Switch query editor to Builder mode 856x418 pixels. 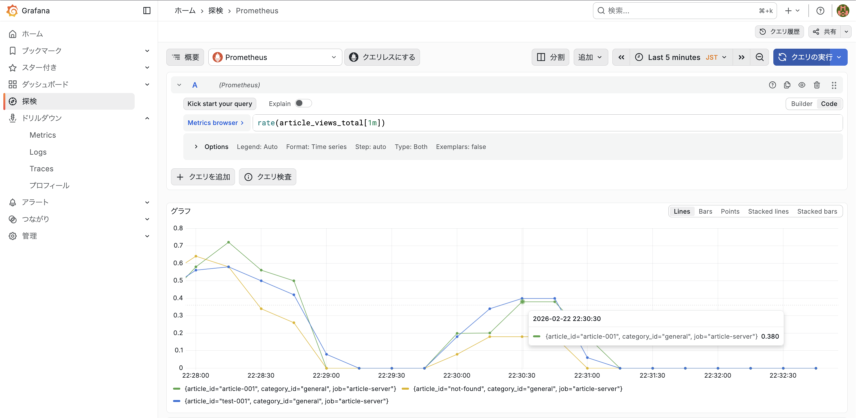(x=801, y=104)
